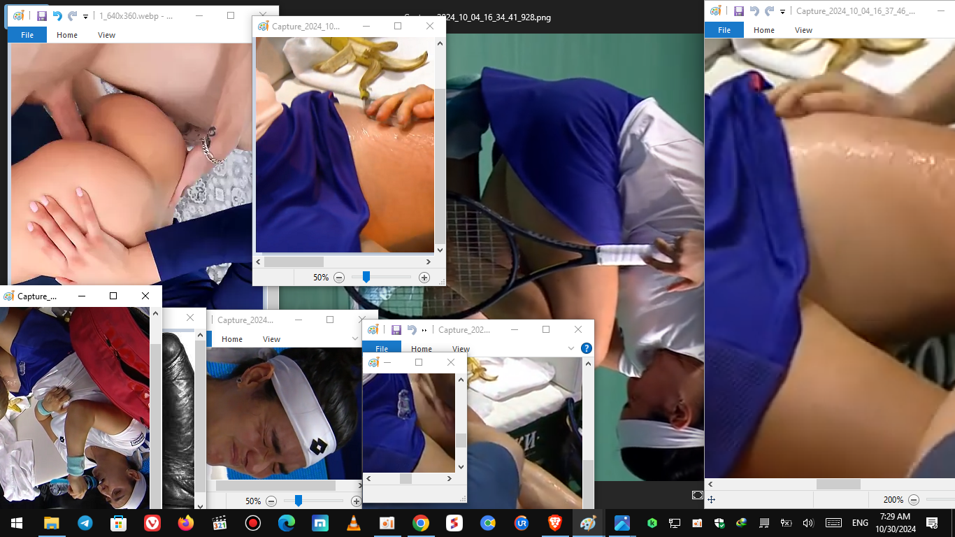The image size is (955, 537).
Task: Click the system tray volume speaker icon
Action: (x=808, y=523)
